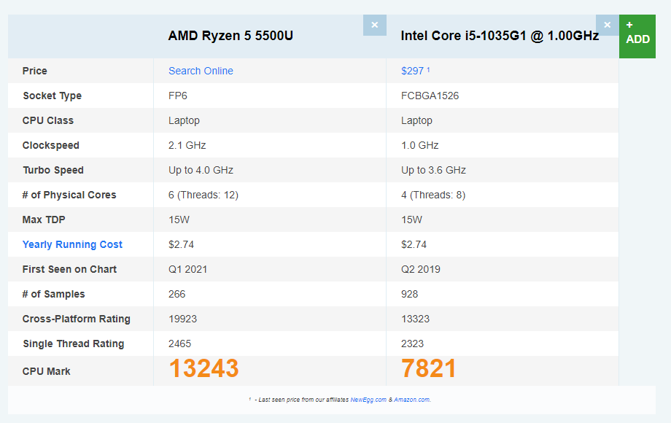Click the Single Thread Rating row label

[73, 344]
